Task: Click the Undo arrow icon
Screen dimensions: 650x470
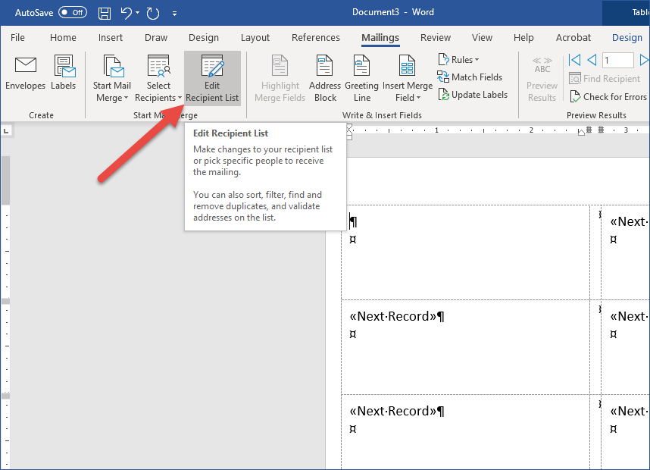Action: [126, 13]
